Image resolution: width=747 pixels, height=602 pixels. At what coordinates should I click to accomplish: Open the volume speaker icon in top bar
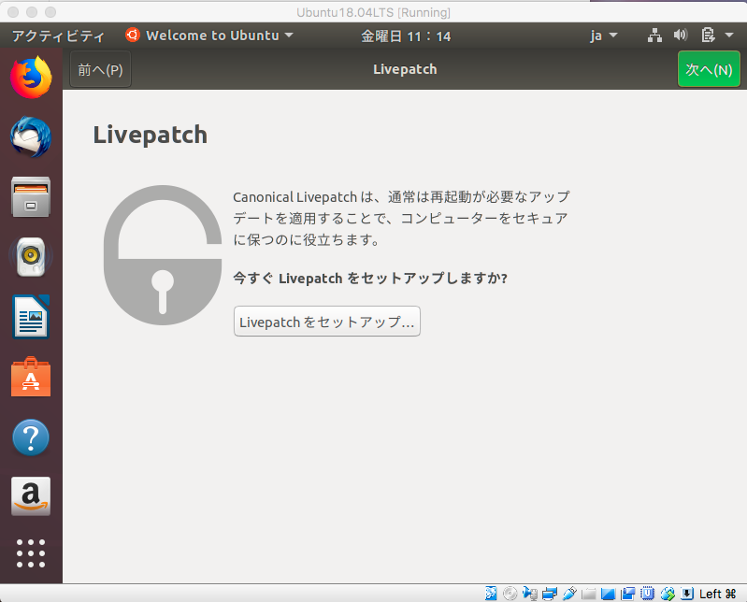point(681,35)
